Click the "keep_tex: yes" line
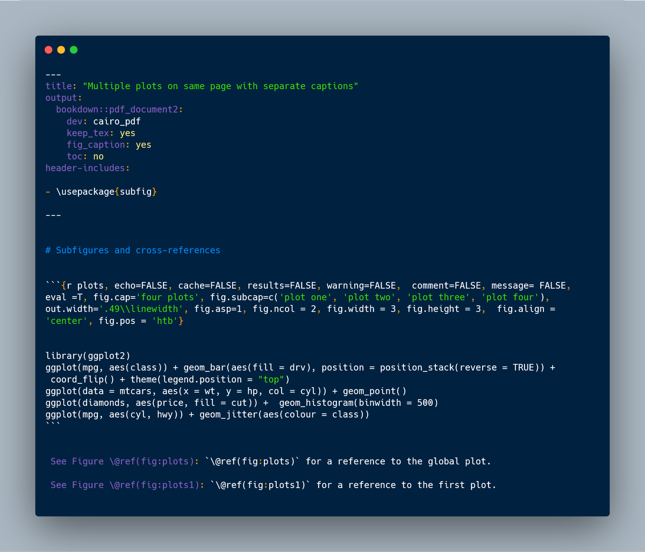 pos(101,133)
